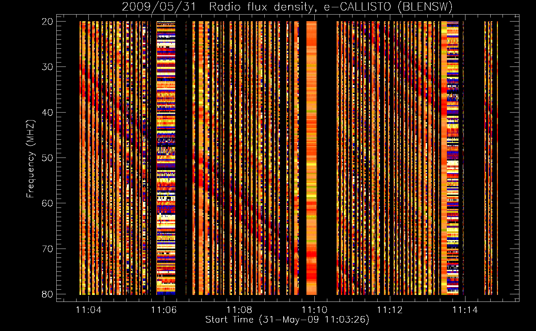This screenshot has width=536, height=331.
Task: Click the 11:04 time tick label
Action: pyautogui.click(x=88, y=310)
